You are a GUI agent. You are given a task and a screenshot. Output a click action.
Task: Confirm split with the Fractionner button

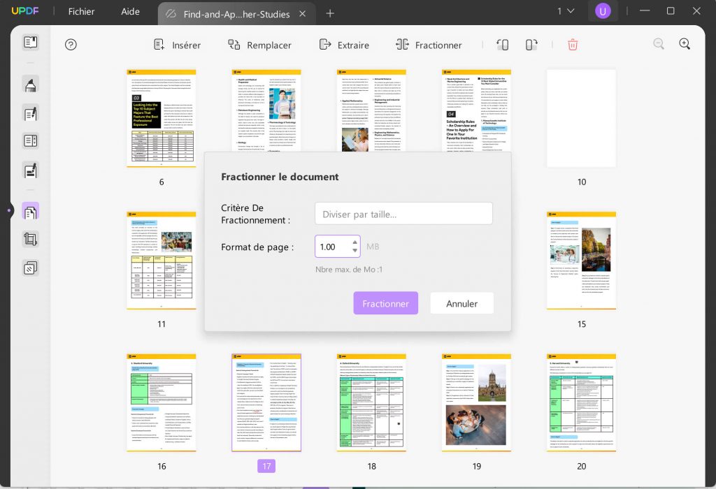[385, 303]
